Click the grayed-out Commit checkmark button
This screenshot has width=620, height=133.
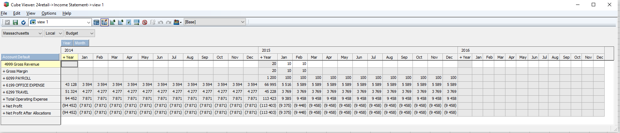tap(7, 22)
